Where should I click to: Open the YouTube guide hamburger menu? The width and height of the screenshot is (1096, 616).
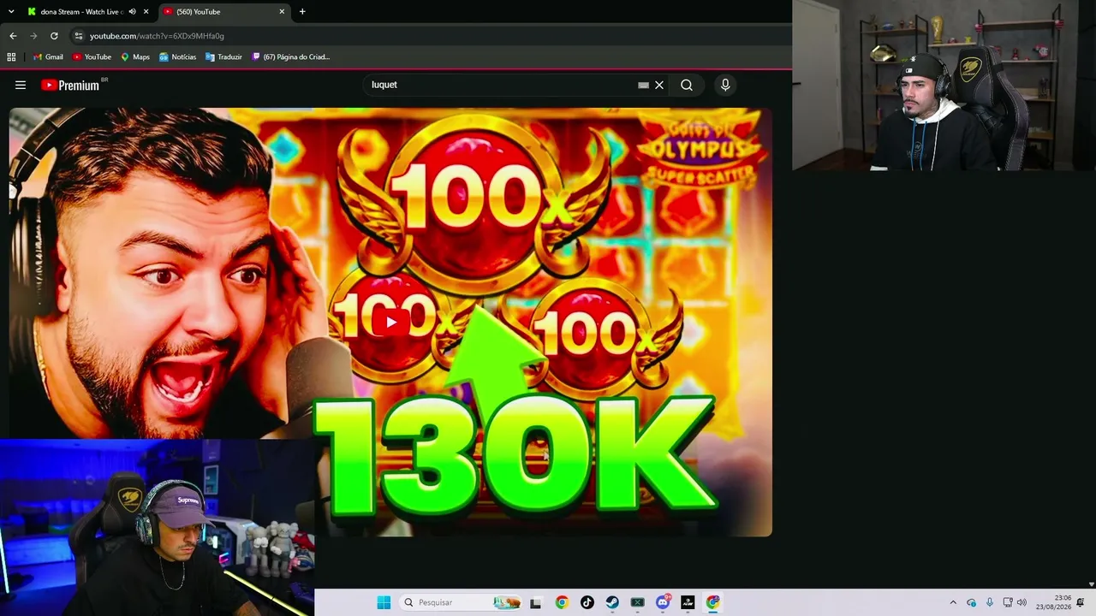pyautogui.click(x=21, y=85)
